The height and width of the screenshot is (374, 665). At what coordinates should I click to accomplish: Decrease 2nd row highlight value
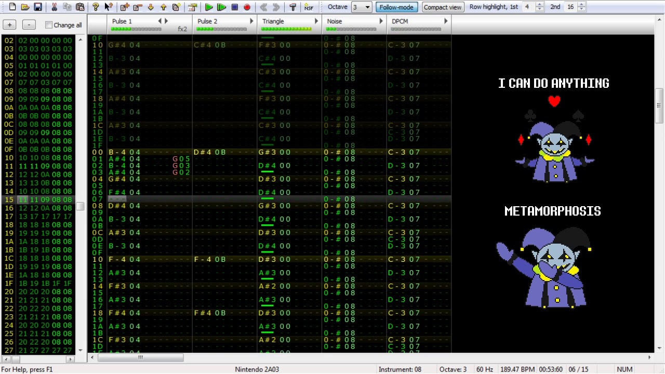(x=581, y=9)
